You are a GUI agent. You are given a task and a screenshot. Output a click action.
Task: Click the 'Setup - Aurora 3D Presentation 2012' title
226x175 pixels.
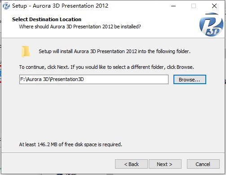(x=60, y=6)
